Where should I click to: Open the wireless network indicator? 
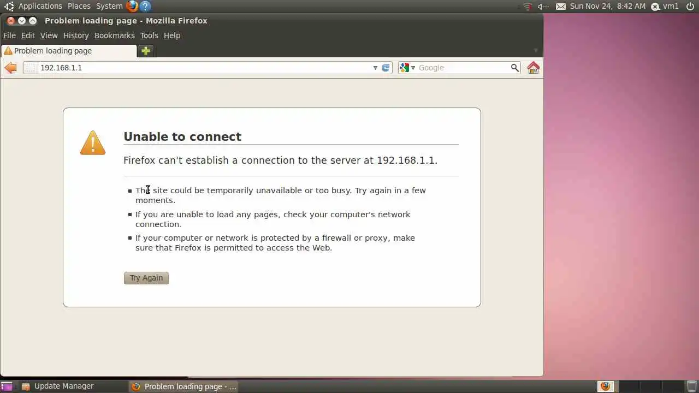click(x=528, y=7)
